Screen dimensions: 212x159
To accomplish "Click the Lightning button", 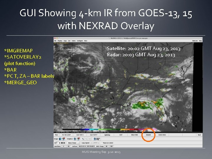I will [x=107, y=135].
